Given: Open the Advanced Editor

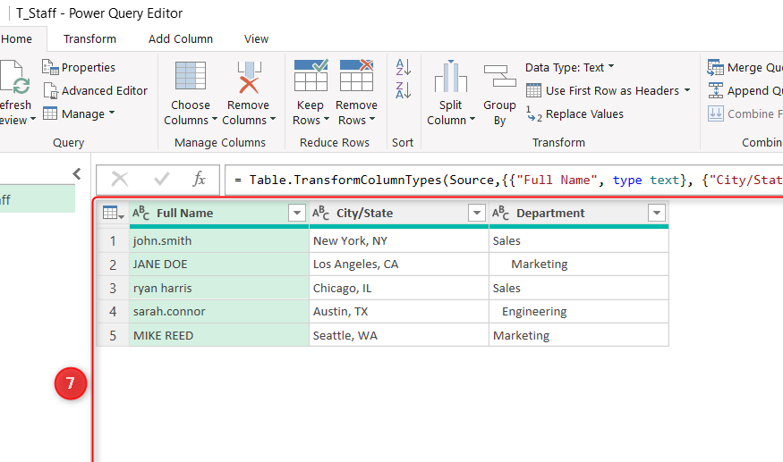Looking at the screenshot, I should [96, 90].
